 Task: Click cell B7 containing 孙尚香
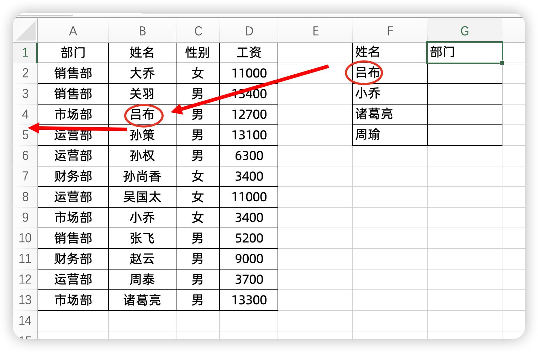(x=142, y=176)
